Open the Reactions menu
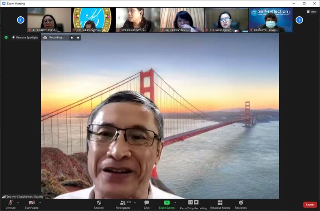Image resolution: width=320 pixels, height=211 pixels. (241, 202)
